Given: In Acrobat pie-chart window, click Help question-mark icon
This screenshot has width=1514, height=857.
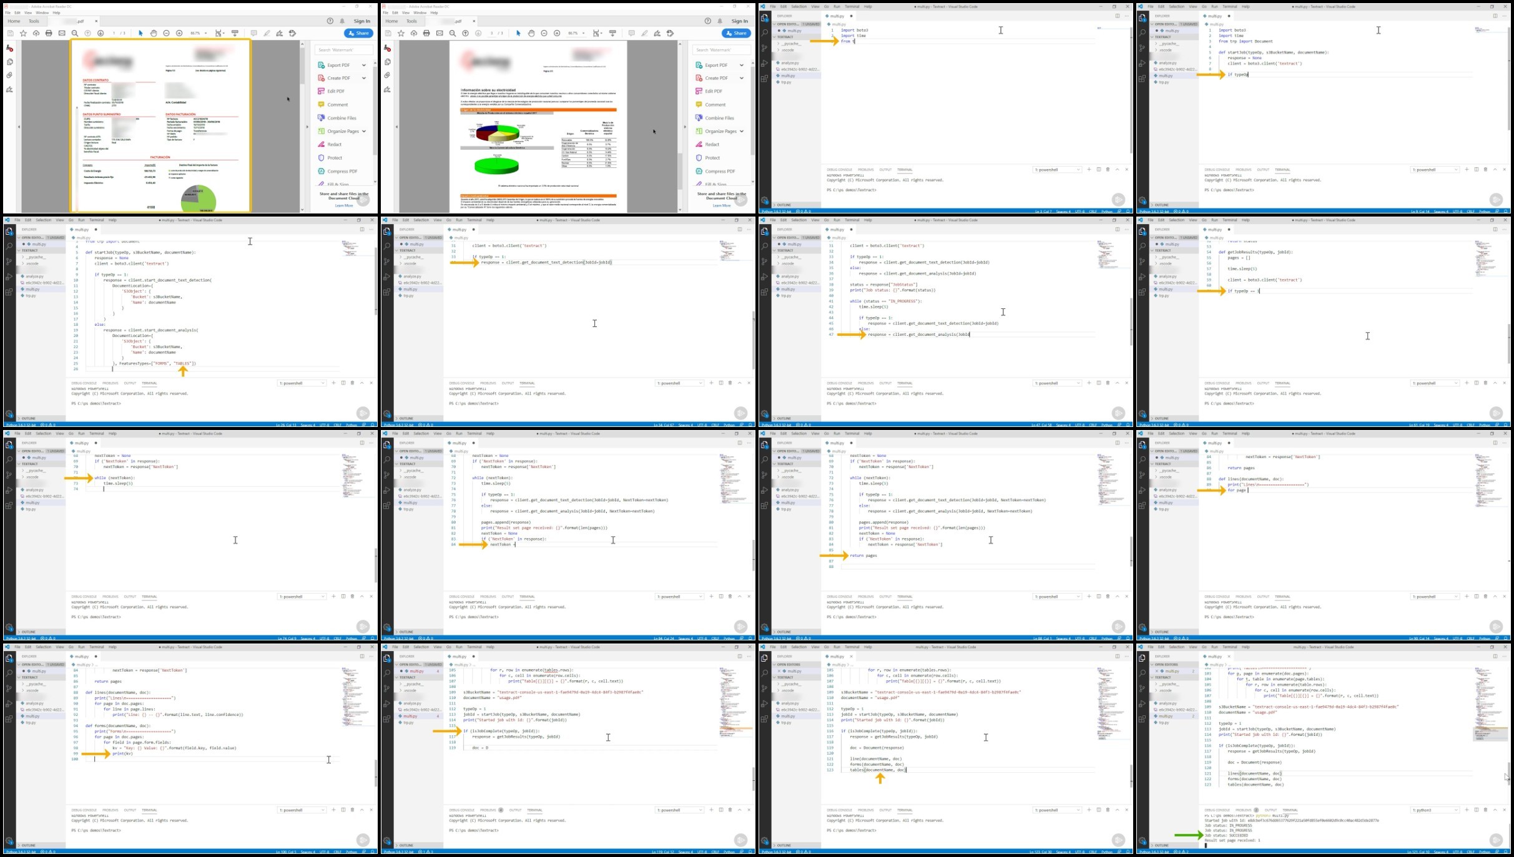Looking at the screenshot, I should [707, 21].
